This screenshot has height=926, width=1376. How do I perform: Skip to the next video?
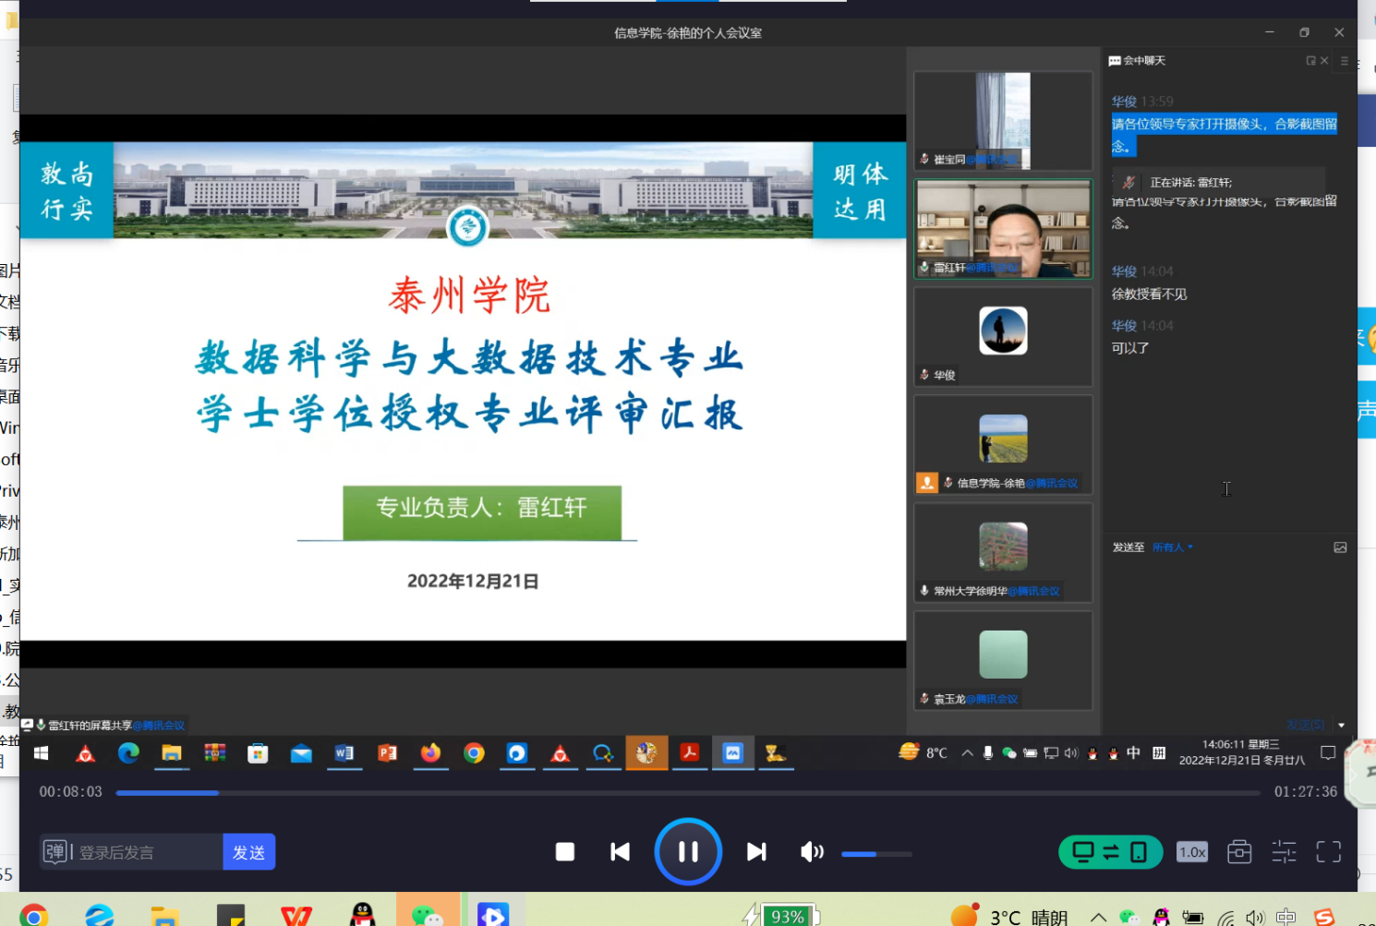(x=756, y=851)
